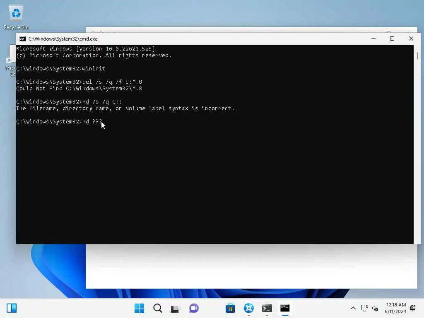Open the Windows Start menu

point(139,308)
